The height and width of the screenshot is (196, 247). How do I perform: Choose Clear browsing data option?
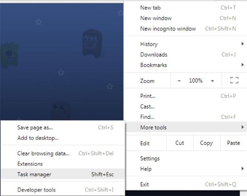click(x=63, y=153)
